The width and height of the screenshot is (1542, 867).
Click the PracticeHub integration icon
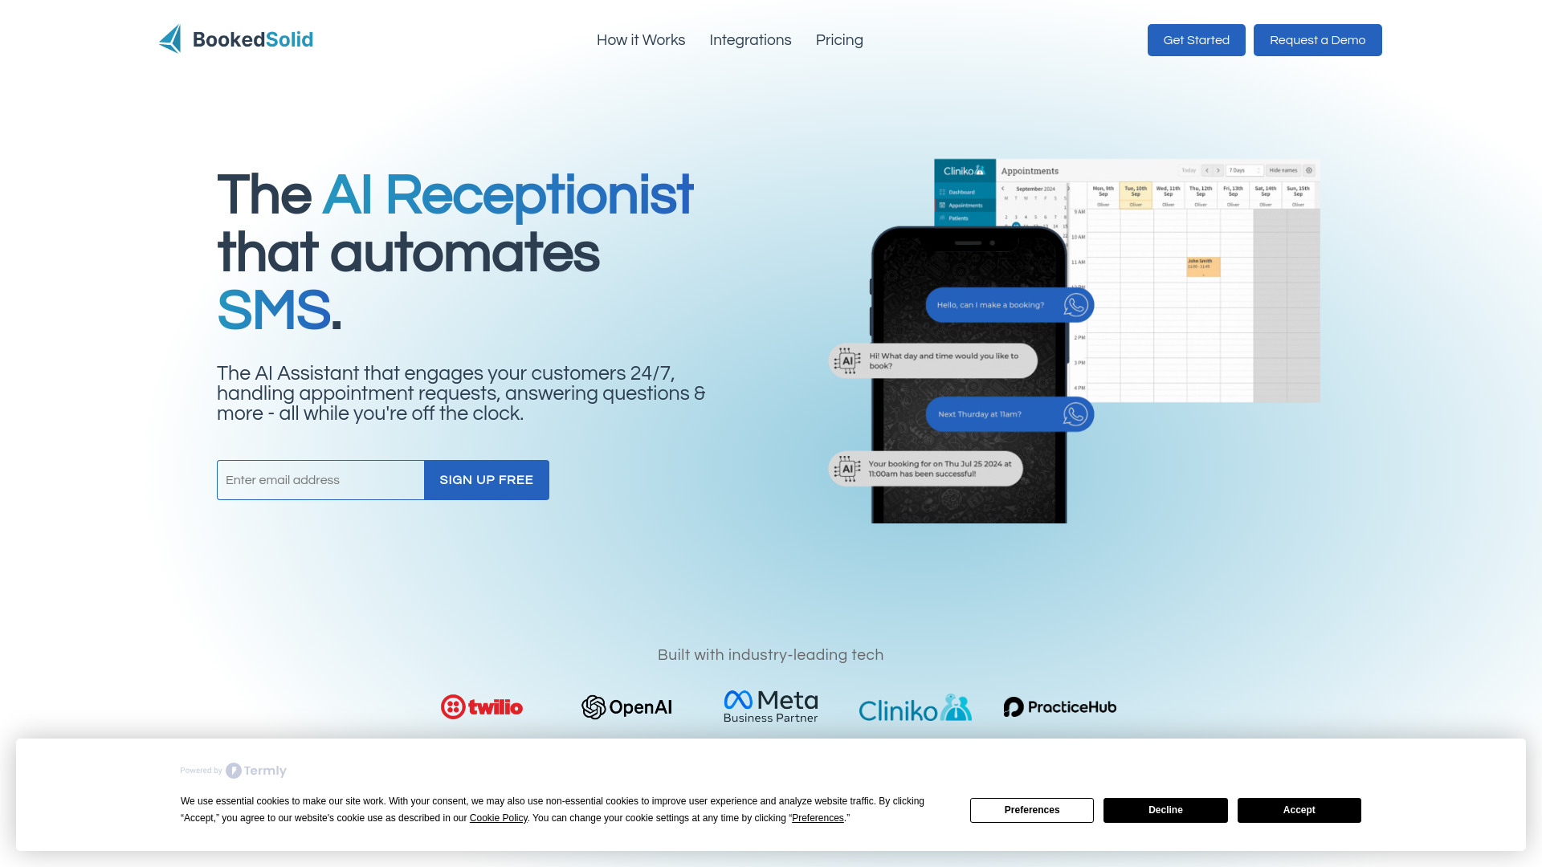pos(1060,706)
